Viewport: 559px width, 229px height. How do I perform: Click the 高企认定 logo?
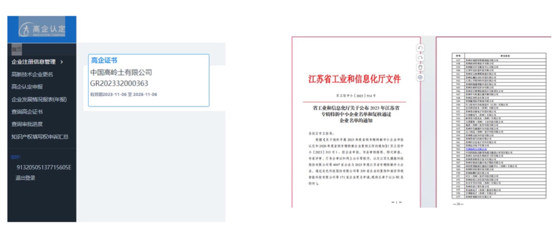(42, 29)
